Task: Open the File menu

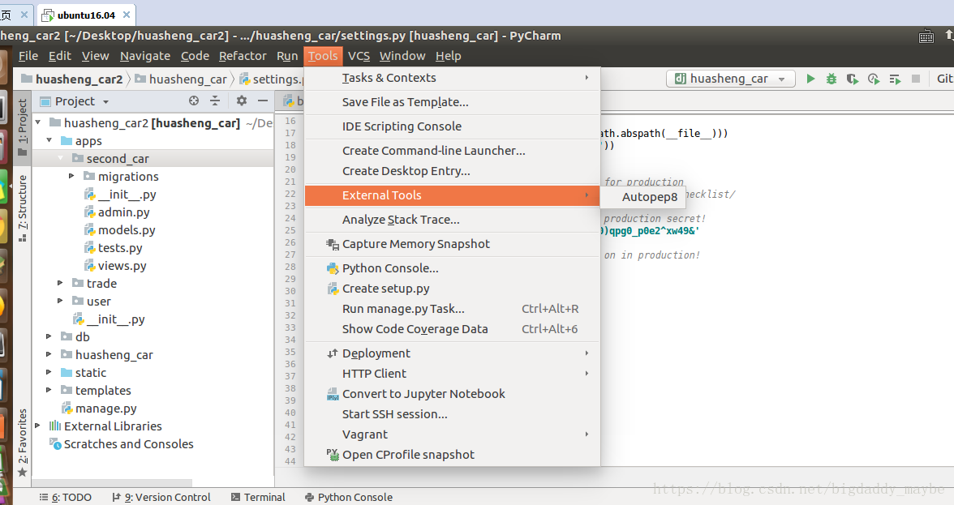Action: click(28, 56)
